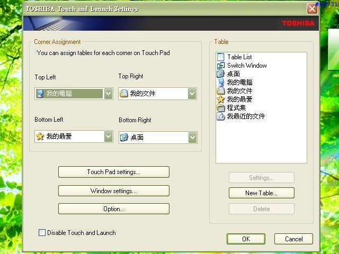The width and height of the screenshot is (339, 254).
Task: Select '我最近的文件' text in Table list
Action: [246, 116]
